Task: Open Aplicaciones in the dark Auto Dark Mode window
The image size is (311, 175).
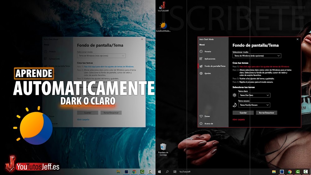Action: pos(210,59)
